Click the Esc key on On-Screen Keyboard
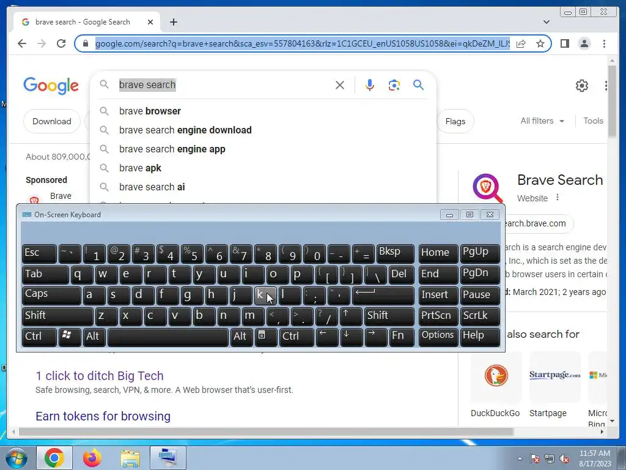The width and height of the screenshot is (626, 470). [x=39, y=253]
